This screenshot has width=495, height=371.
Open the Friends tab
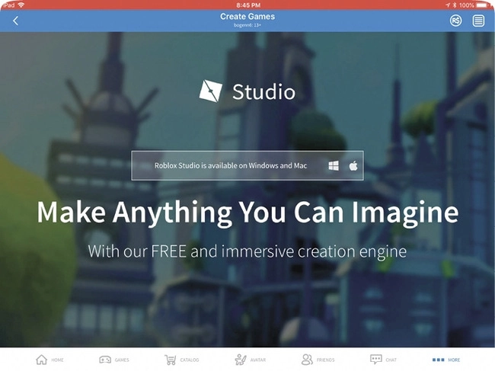click(317, 360)
